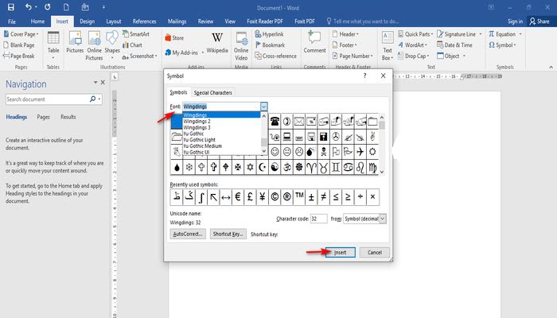557x318 pixels.
Task: Click the Search document field
Action: pos(47,99)
